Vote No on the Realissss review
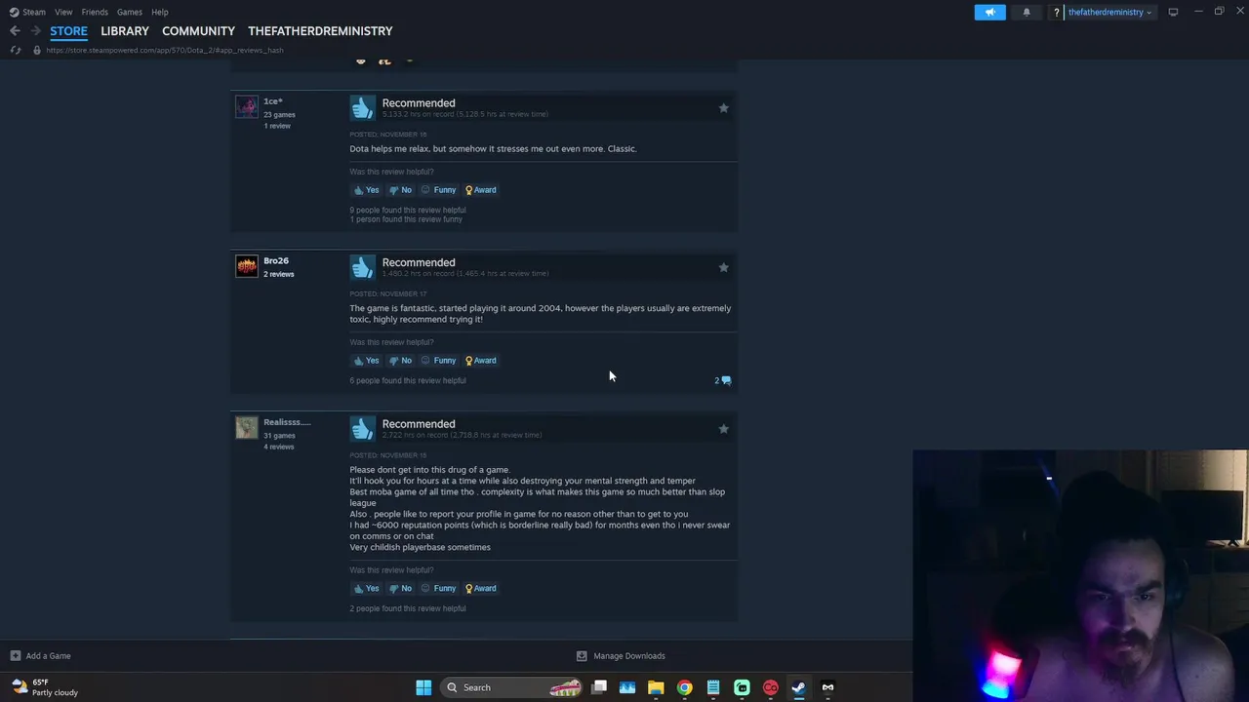Viewport: 1249px width, 702px height. click(x=400, y=589)
